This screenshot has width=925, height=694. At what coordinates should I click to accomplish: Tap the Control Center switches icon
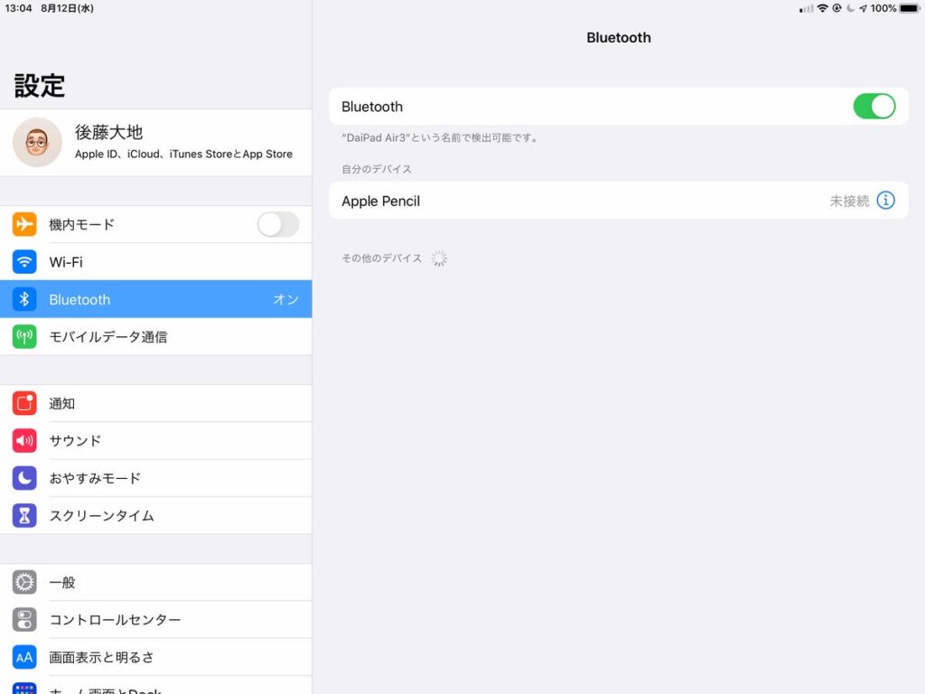pyautogui.click(x=24, y=620)
